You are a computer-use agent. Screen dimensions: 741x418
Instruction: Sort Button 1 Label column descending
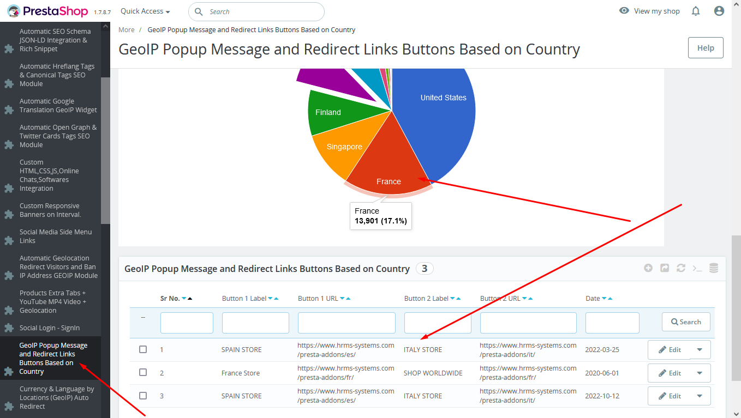pyautogui.click(x=270, y=299)
